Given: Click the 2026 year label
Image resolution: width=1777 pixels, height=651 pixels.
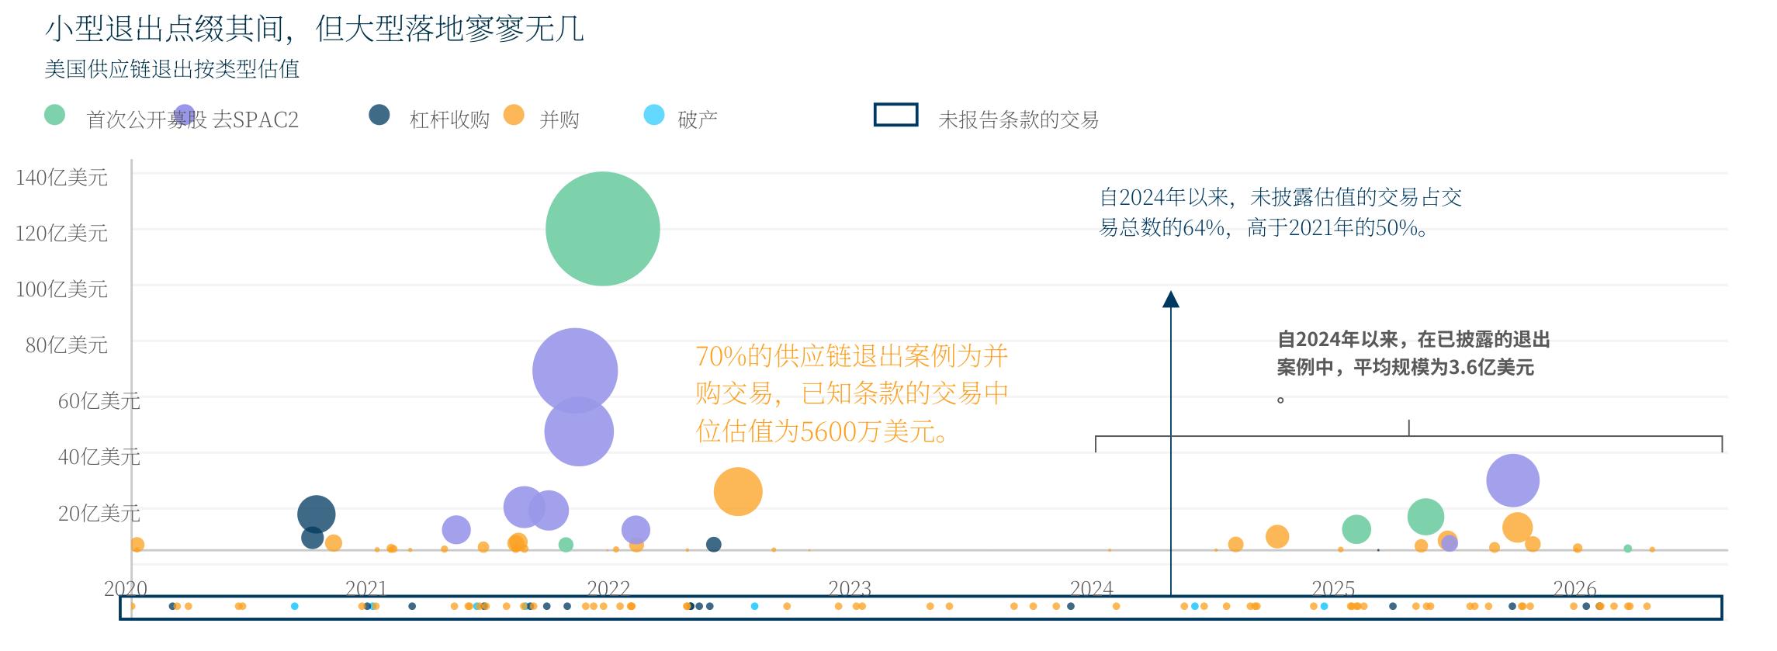Looking at the screenshot, I should (1575, 588).
